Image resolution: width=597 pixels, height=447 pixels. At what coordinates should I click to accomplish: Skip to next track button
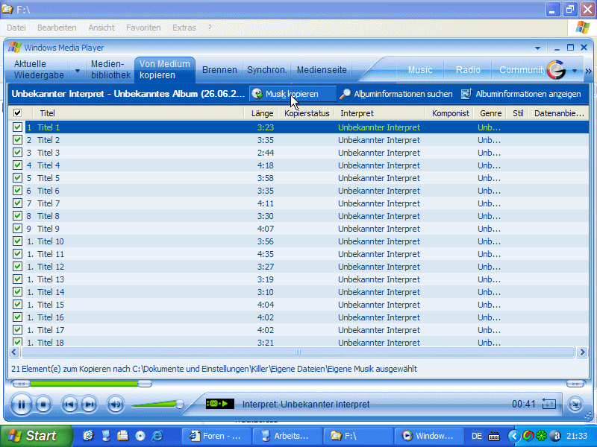click(x=89, y=405)
